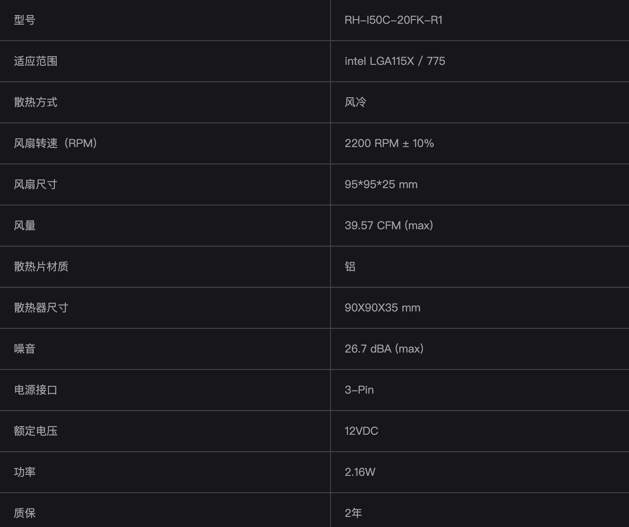Click the 适应范围 label

point(36,61)
